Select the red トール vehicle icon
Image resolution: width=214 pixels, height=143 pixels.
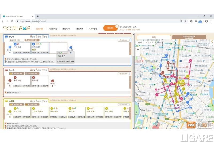click(6, 70)
